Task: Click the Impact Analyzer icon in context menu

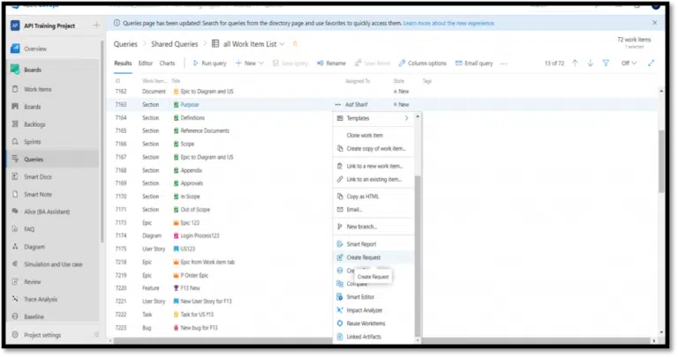Action: [340, 309]
